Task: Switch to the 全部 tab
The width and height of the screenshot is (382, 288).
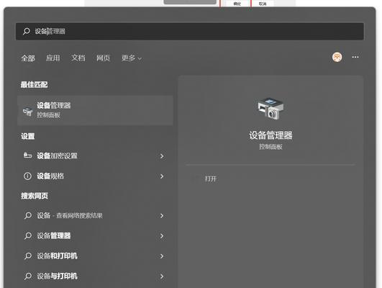Action: click(28, 58)
